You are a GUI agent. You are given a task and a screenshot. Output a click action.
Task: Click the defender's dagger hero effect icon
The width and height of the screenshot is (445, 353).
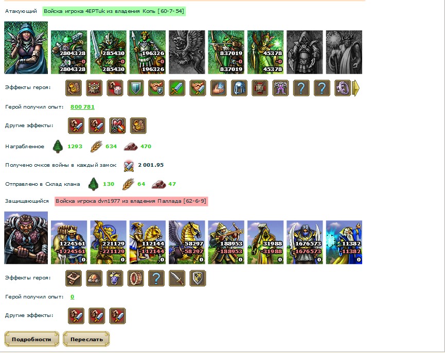click(x=177, y=278)
